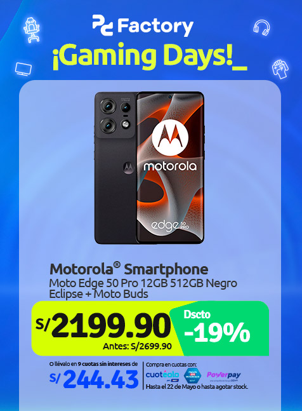Click the hexagonal sin intereses badge
Image resolution: width=302 pixels, height=411 pixels.
193,375
